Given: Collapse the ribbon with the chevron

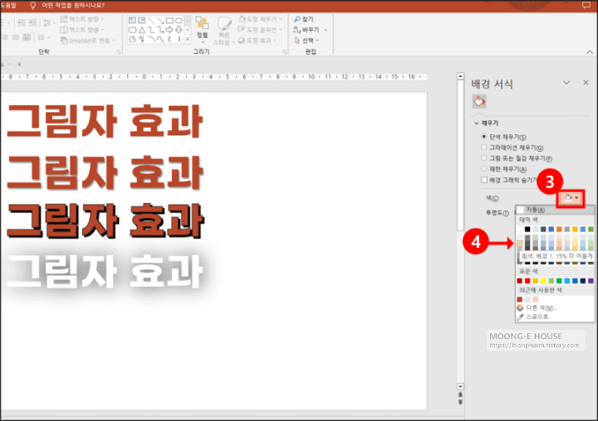Looking at the screenshot, I should tap(590, 52).
